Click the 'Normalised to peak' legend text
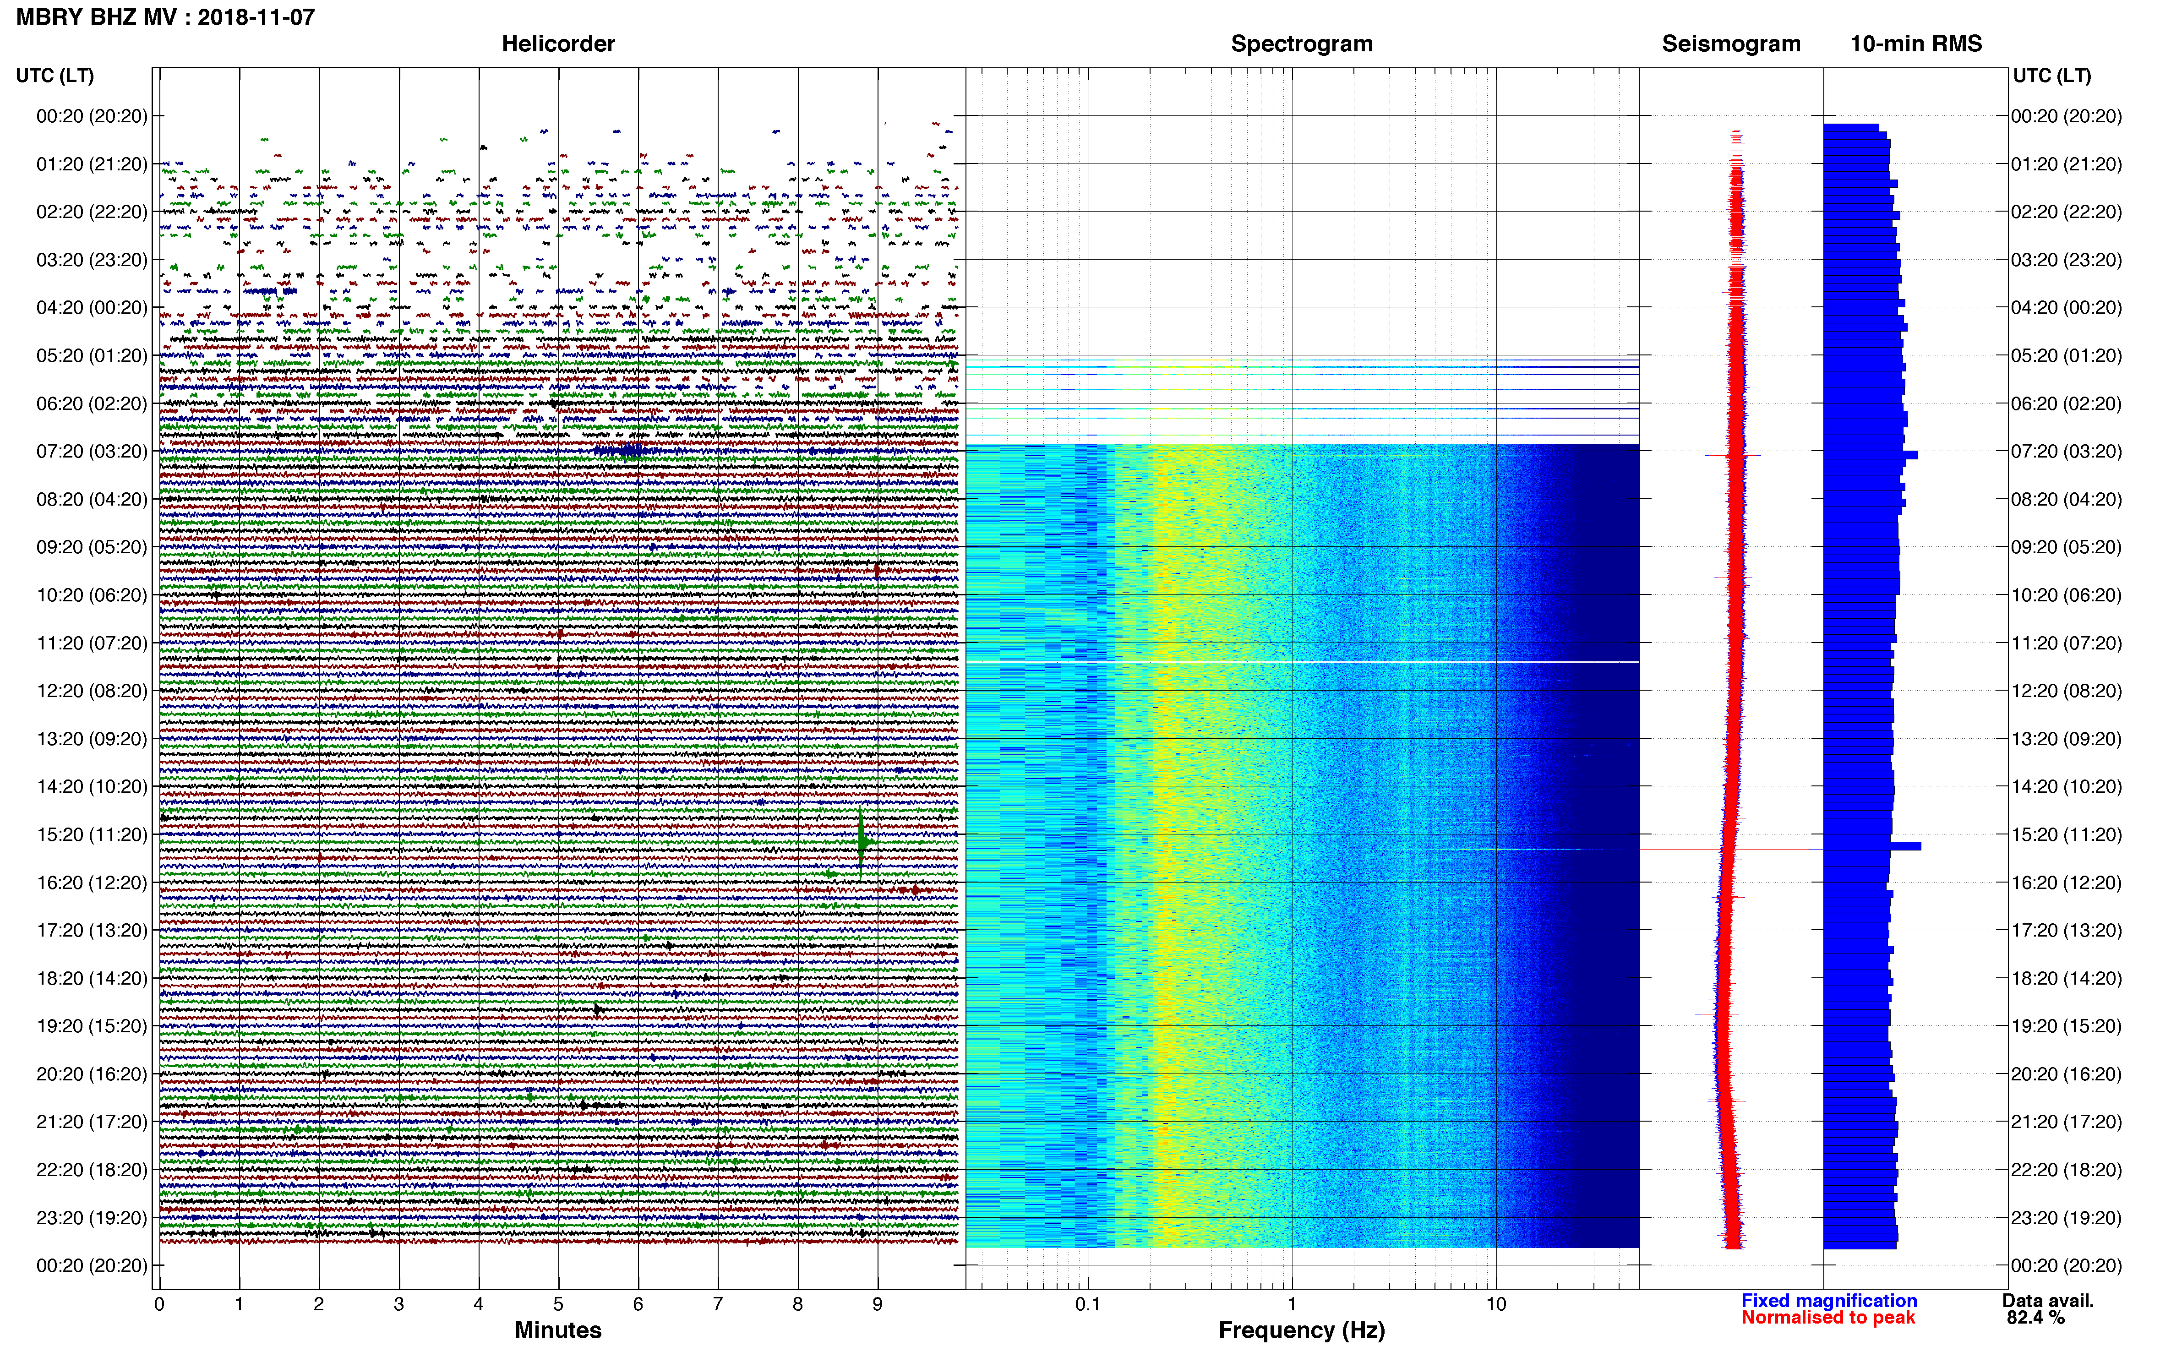This screenshot has width=2171, height=1357. [1828, 1318]
